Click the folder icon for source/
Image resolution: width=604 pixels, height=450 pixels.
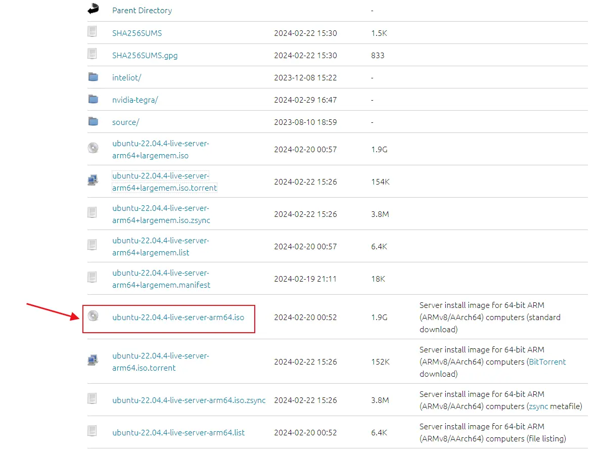pos(93,121)
